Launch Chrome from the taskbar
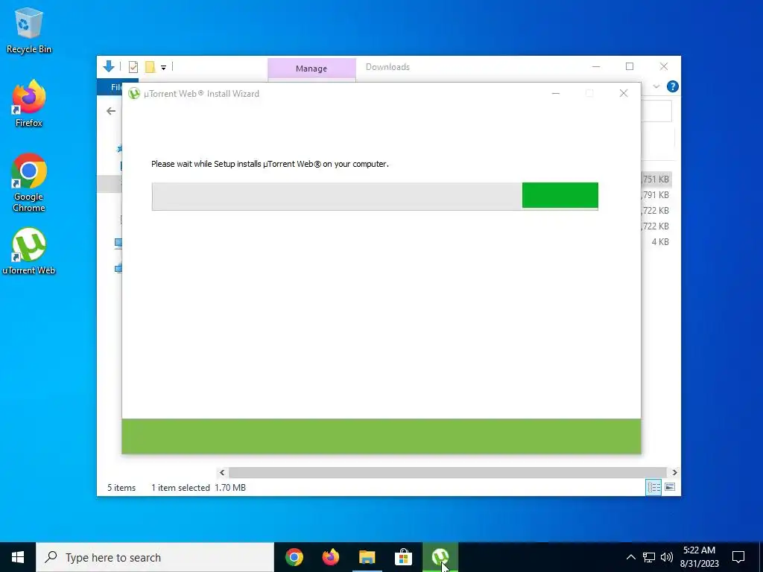Viewport: 763px width, 572px height. tap(294, 557)
